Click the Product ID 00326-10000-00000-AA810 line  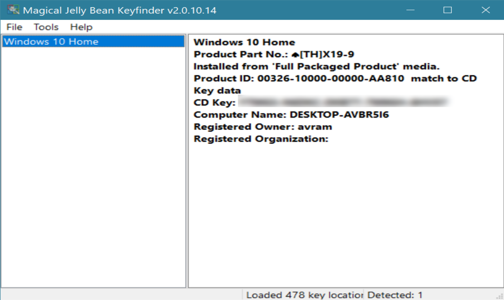click(335, 78)
